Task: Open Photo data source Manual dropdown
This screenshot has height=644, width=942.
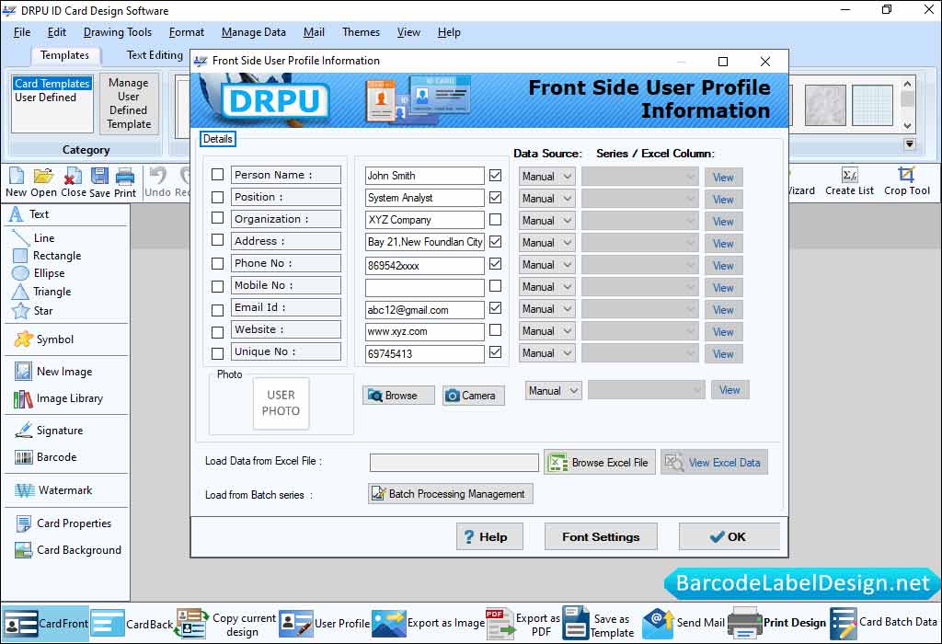Action: (x=553, y=391)
